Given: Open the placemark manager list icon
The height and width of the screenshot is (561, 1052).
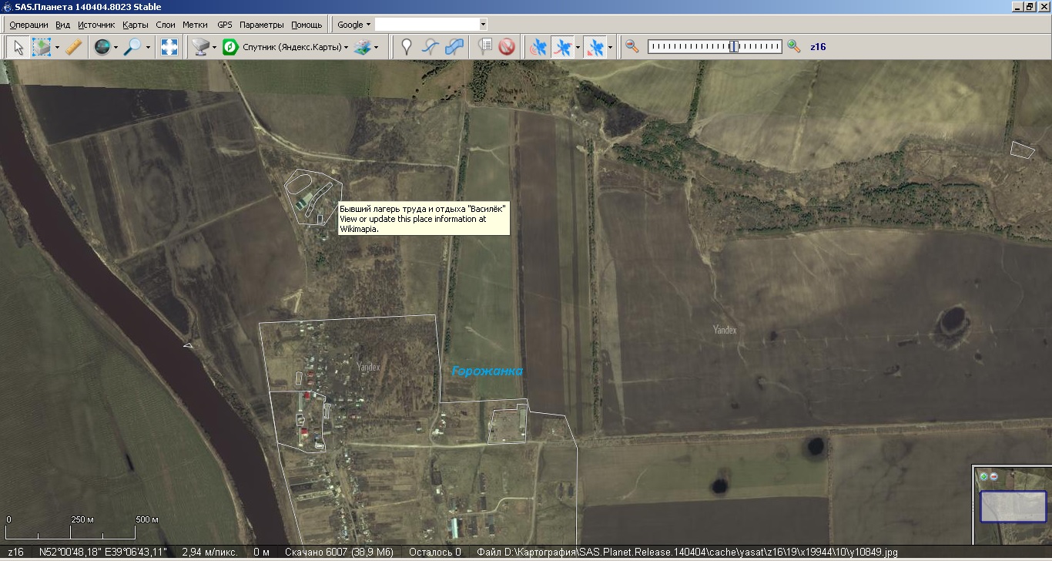Looking at the screenshot, I should (484, 47).
